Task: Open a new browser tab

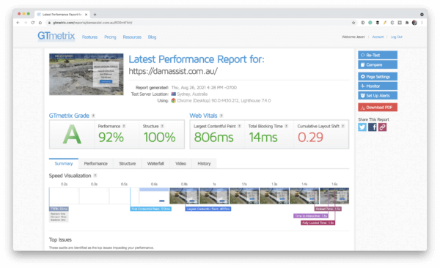Action: tap(95, 15)
